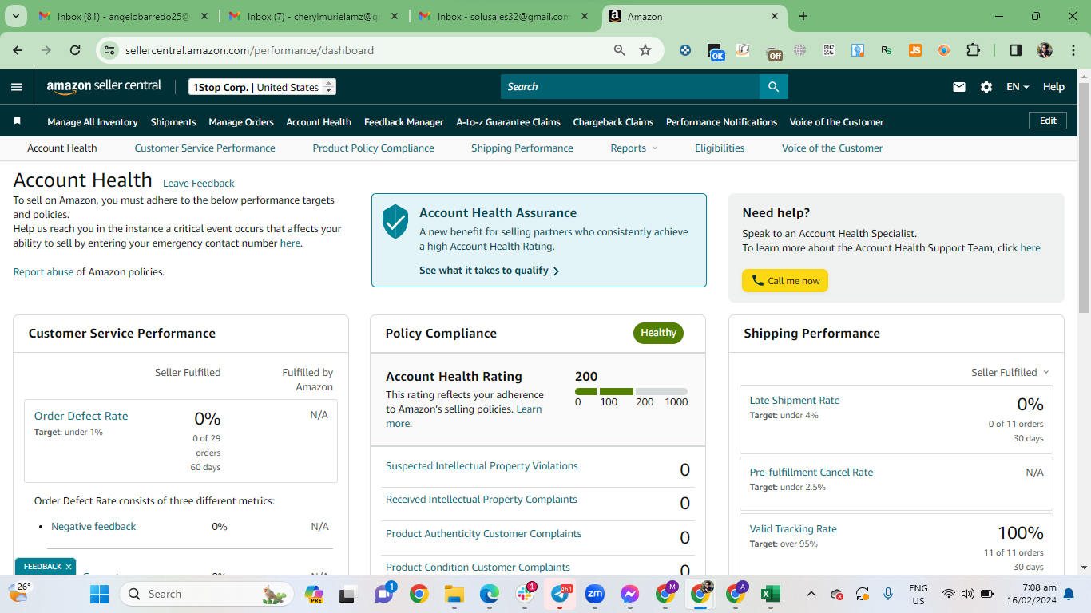Select the Product Policy Compliance sub-tab
Screen dimensions: 1091x613
point(374,148)
